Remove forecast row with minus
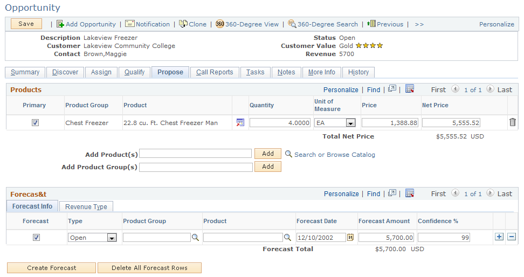 click(512, 237)
